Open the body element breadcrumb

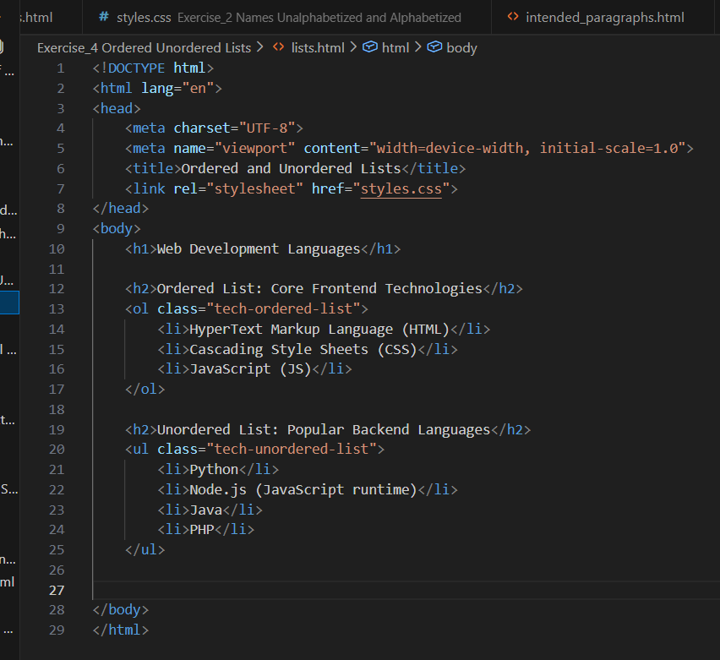pyautogui.click(x=461, y=47)
